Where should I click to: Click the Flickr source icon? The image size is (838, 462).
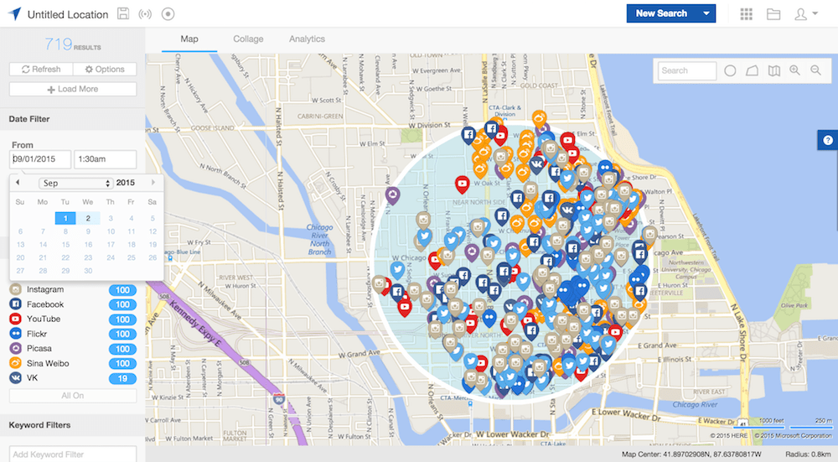(15, 334)
